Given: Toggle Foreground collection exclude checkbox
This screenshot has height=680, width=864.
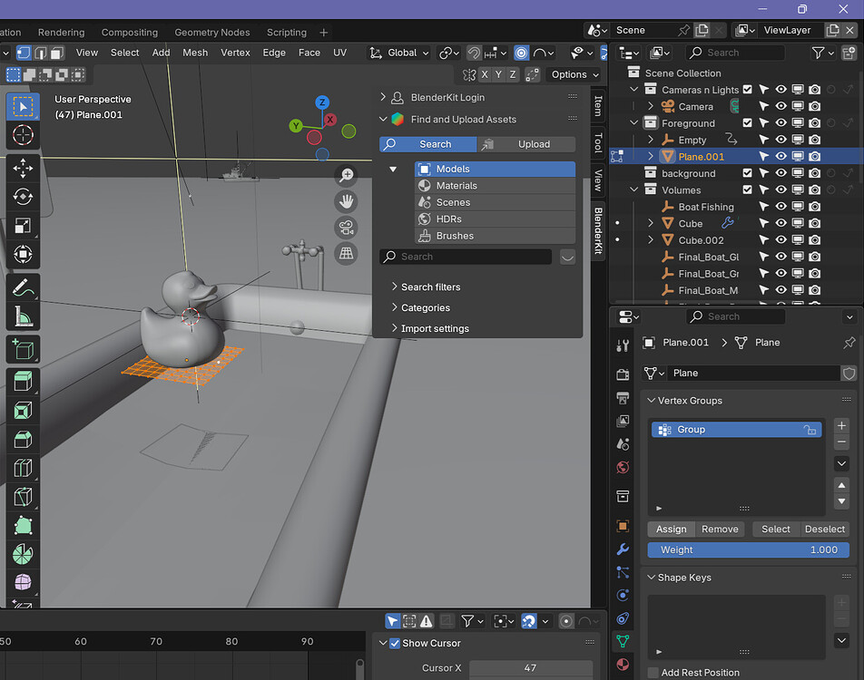Looking at the screenshot, I should coord(747,122).
